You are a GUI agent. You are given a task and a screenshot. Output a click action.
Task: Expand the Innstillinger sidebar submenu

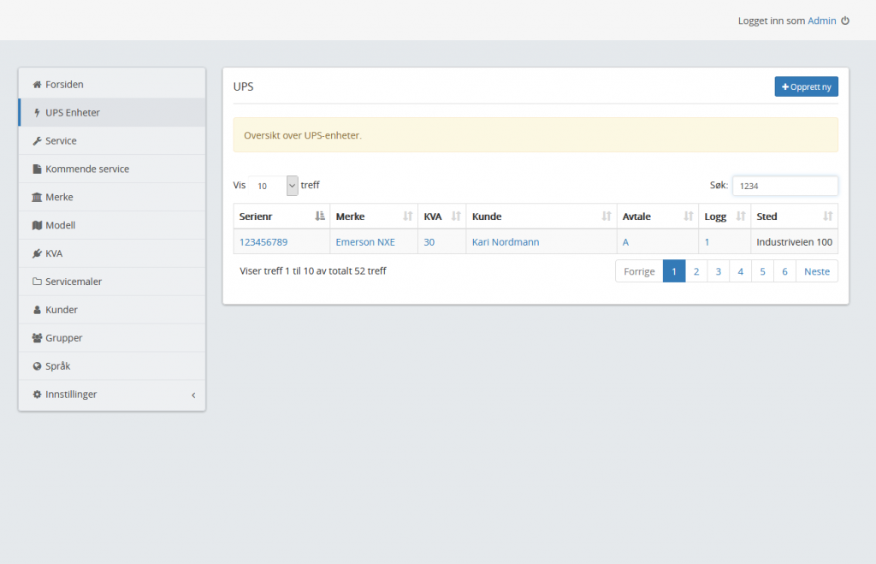pyautogui.click(x=111, y=395)
